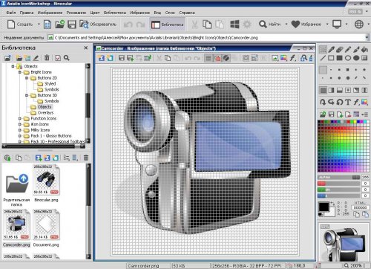Toggle the Библиотека library panel button
Image resolution: width=371 pixels, height=269 pixels.
[x=167, y=25]
